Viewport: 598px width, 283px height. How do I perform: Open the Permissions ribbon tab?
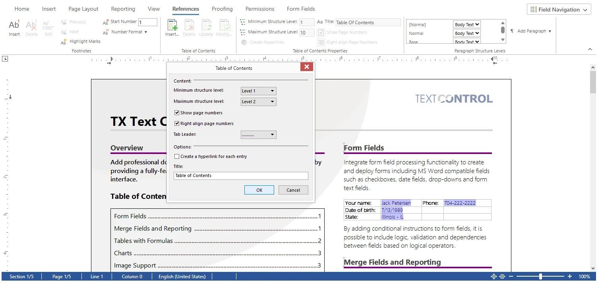pos(259,9)
